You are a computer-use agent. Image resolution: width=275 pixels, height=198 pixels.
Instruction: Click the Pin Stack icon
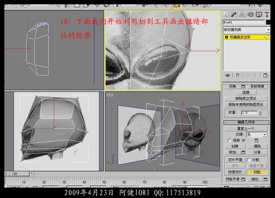(227, 75)
